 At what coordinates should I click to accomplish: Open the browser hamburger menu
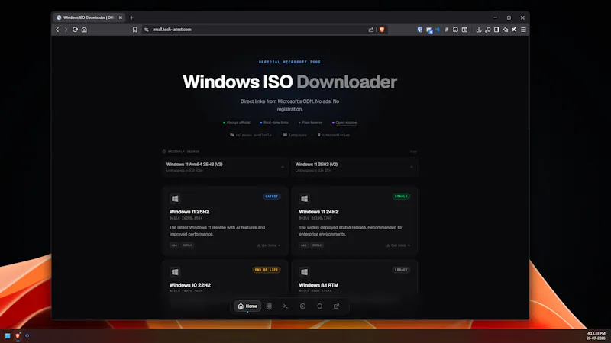tap(524, 30)
